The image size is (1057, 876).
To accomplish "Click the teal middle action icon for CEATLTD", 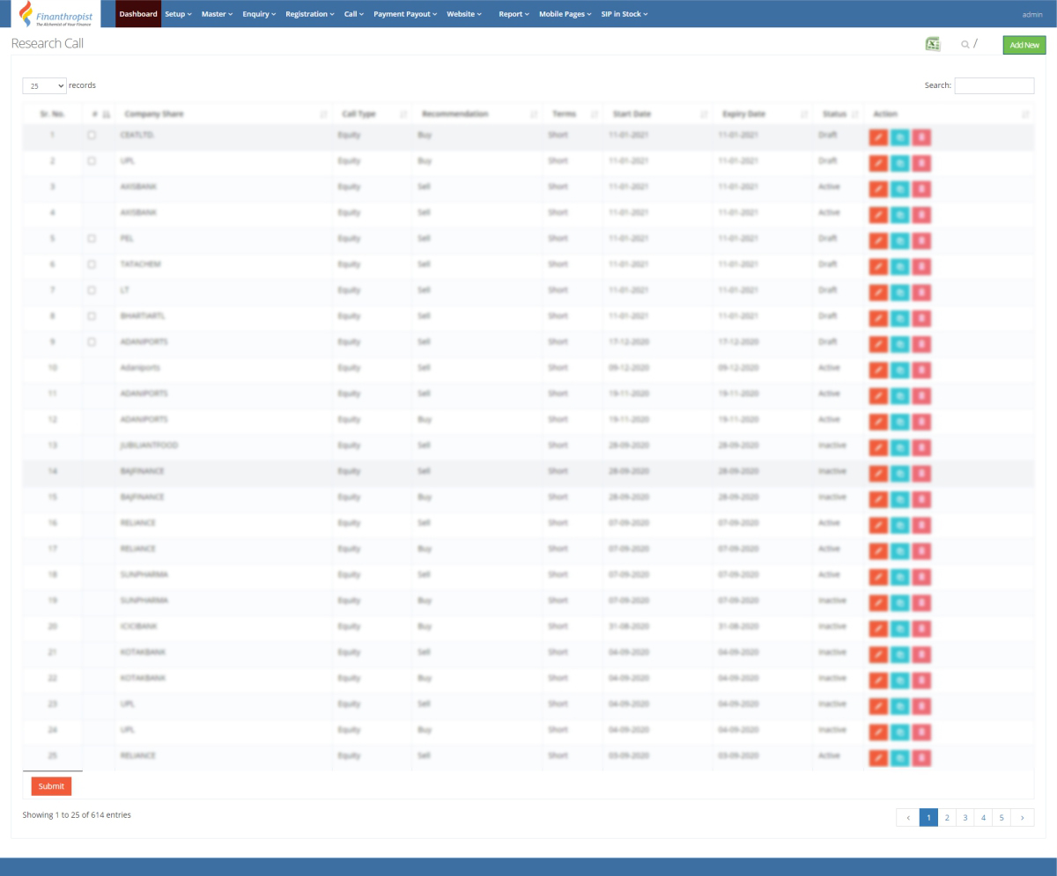I will [899, 137].
